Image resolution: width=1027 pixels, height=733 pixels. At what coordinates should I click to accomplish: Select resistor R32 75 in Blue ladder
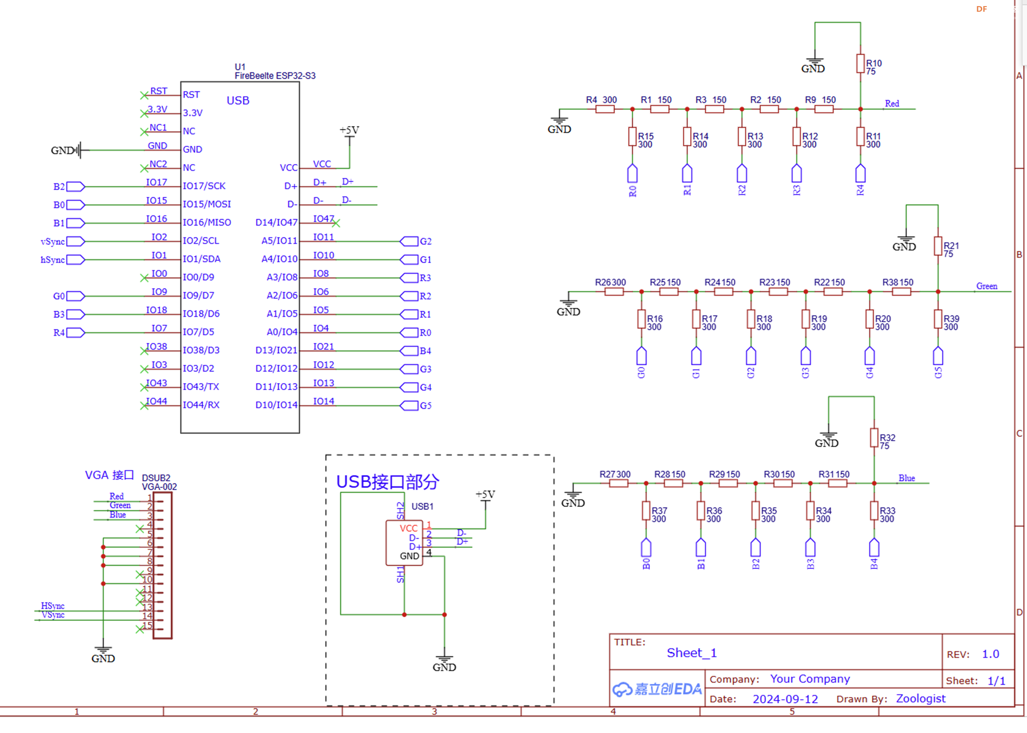(874, 438)
